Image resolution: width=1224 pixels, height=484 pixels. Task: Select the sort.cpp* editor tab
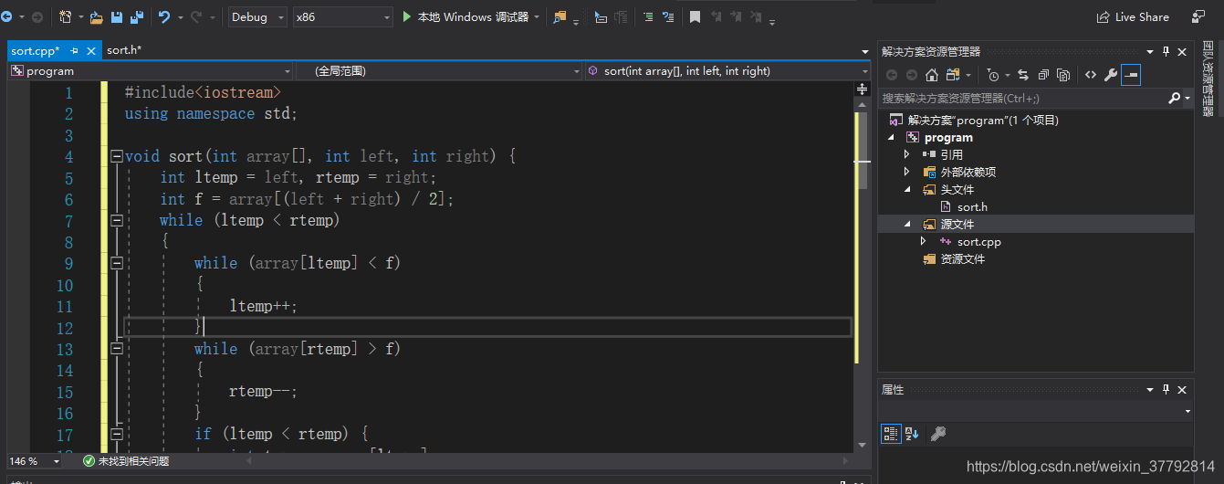[36, 51]
